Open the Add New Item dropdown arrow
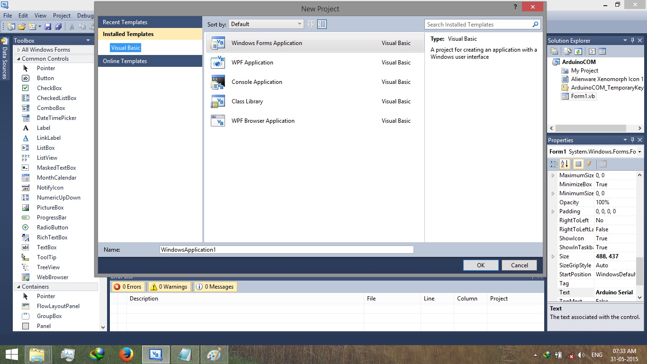Viewport: 647px width, 364px height. pos(39,27)
